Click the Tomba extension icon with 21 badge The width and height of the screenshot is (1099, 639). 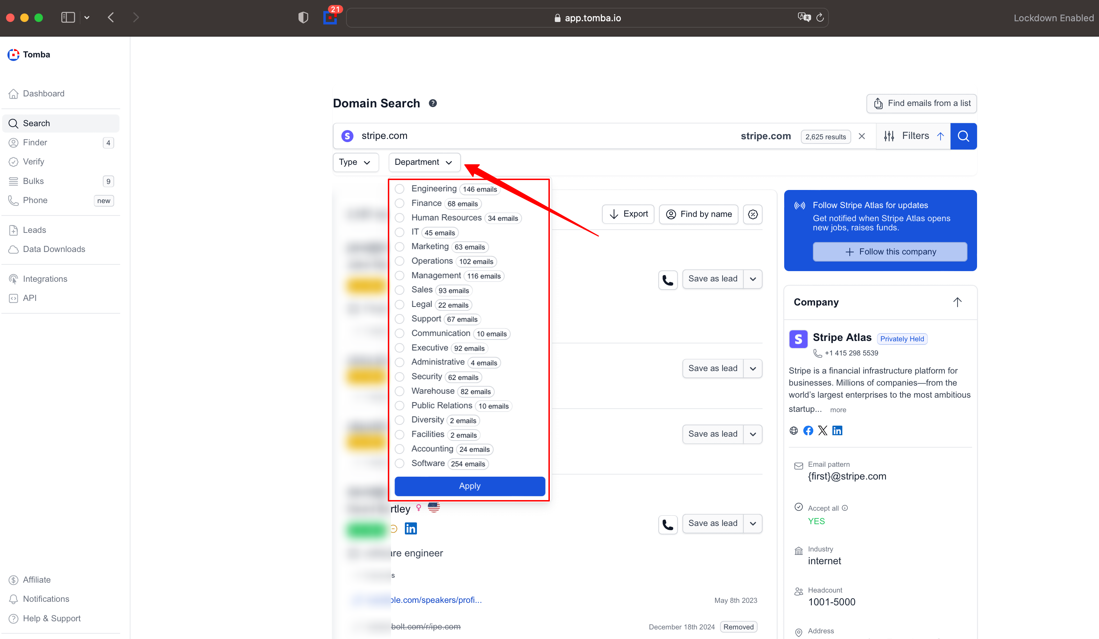330,17
